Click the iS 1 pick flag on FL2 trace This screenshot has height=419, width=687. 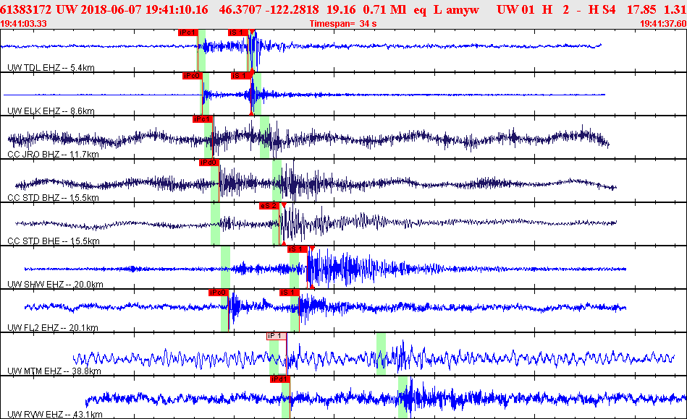(289, 292)
